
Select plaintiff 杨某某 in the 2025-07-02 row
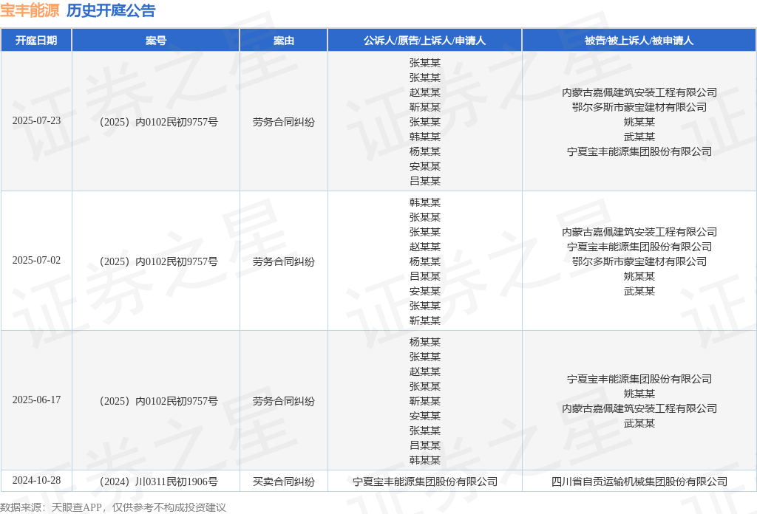[425, 261]
